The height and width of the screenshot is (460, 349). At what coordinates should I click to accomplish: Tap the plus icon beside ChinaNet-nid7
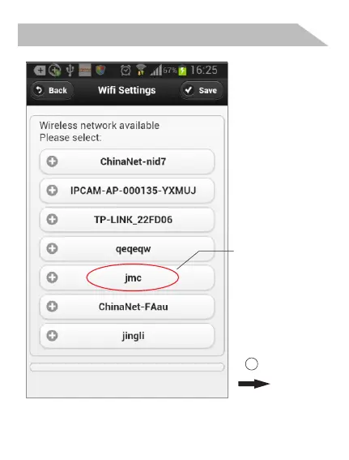52,161
